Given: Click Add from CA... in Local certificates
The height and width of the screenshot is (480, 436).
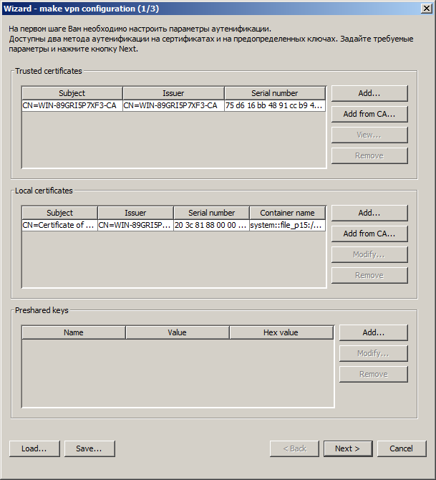Looking at the screenshot, I should coord(369,234).
